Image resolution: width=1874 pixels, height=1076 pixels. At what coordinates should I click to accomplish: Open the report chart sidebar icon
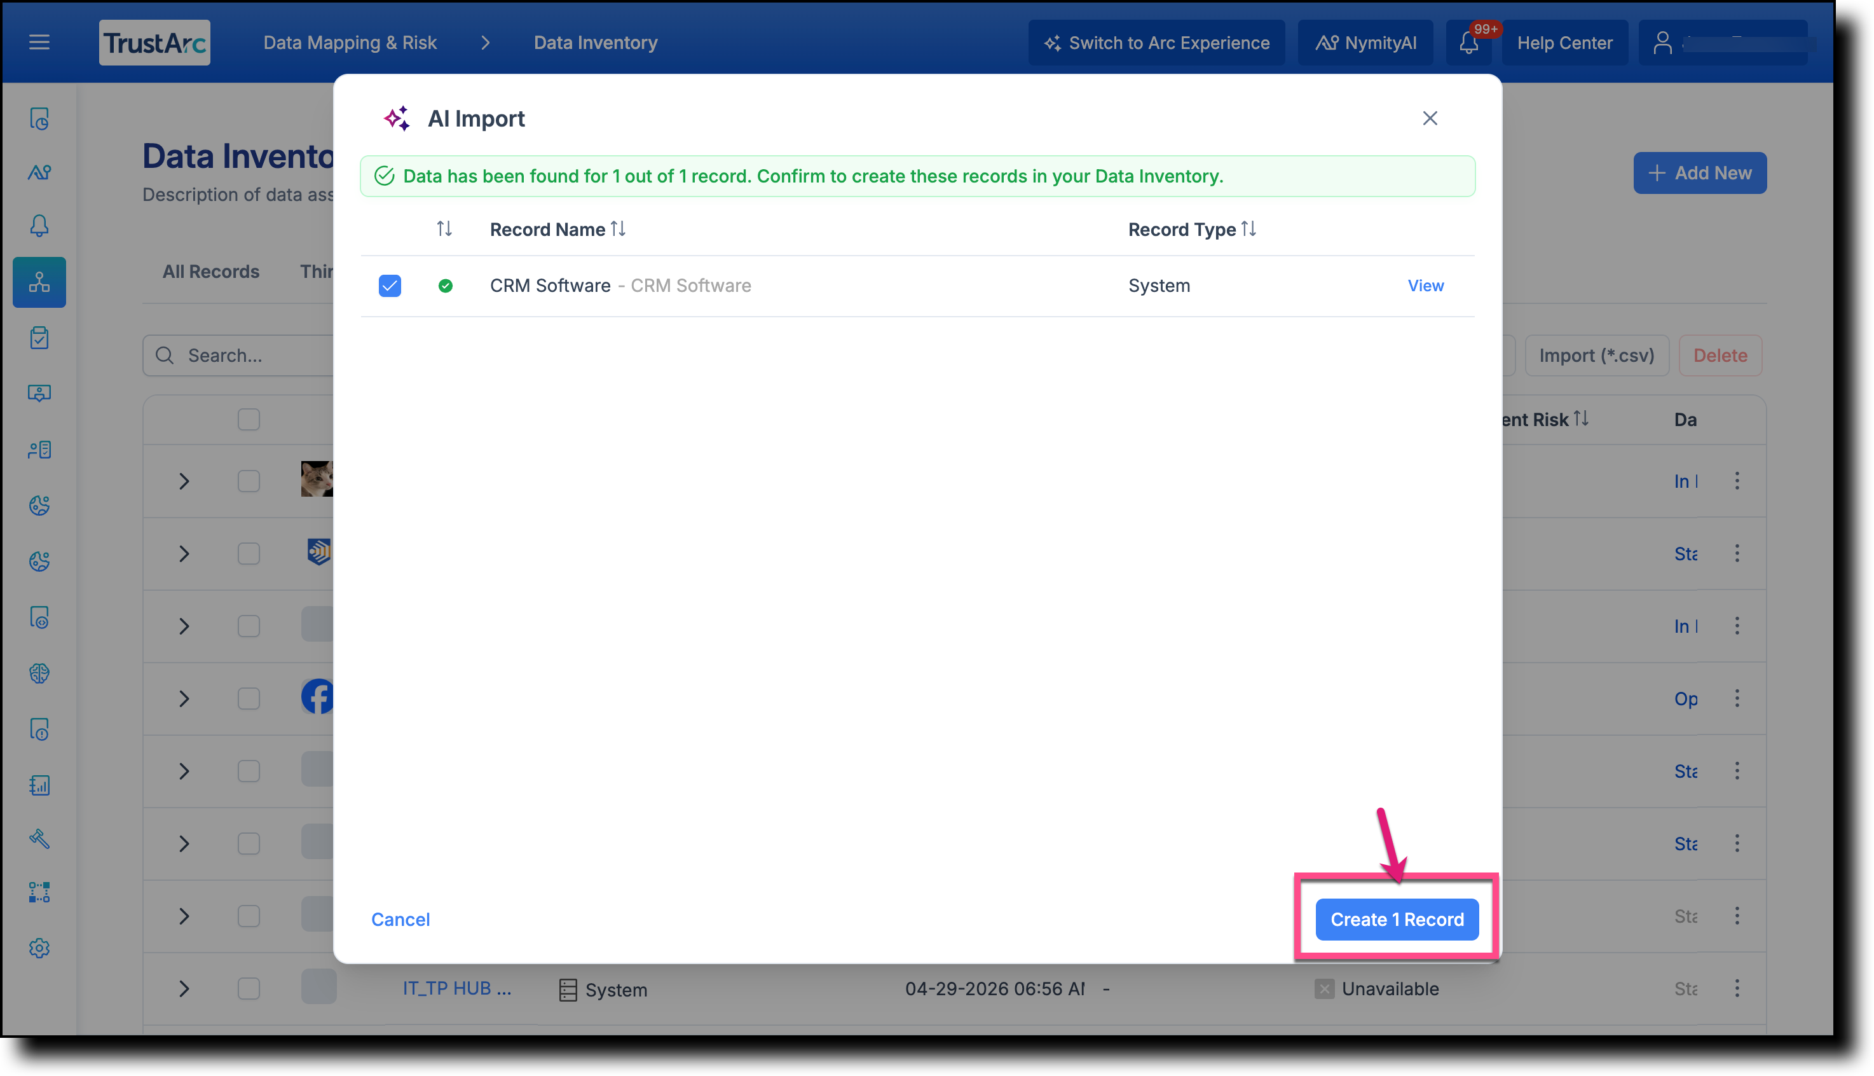[39, 785]
